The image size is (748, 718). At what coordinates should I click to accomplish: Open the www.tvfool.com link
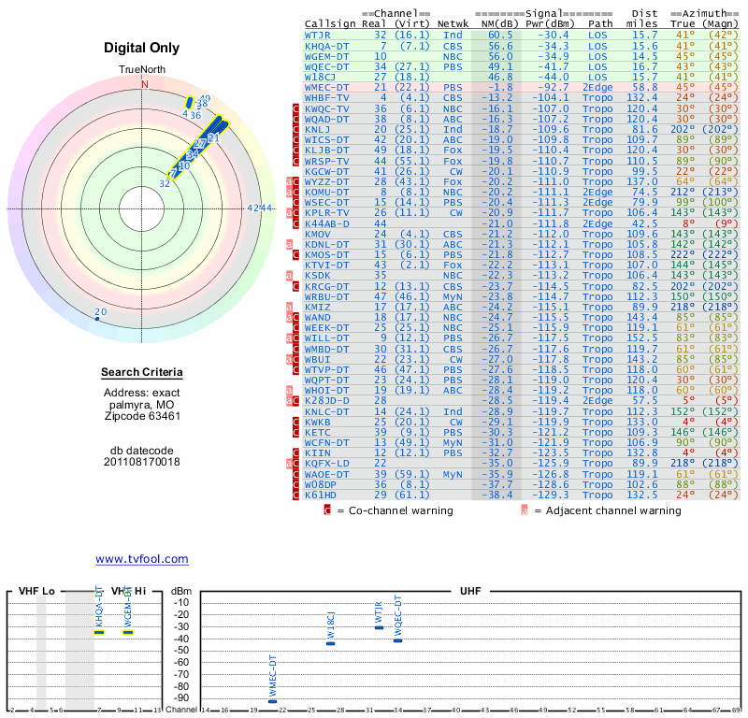pyautogui.click(x=142, y=559)
